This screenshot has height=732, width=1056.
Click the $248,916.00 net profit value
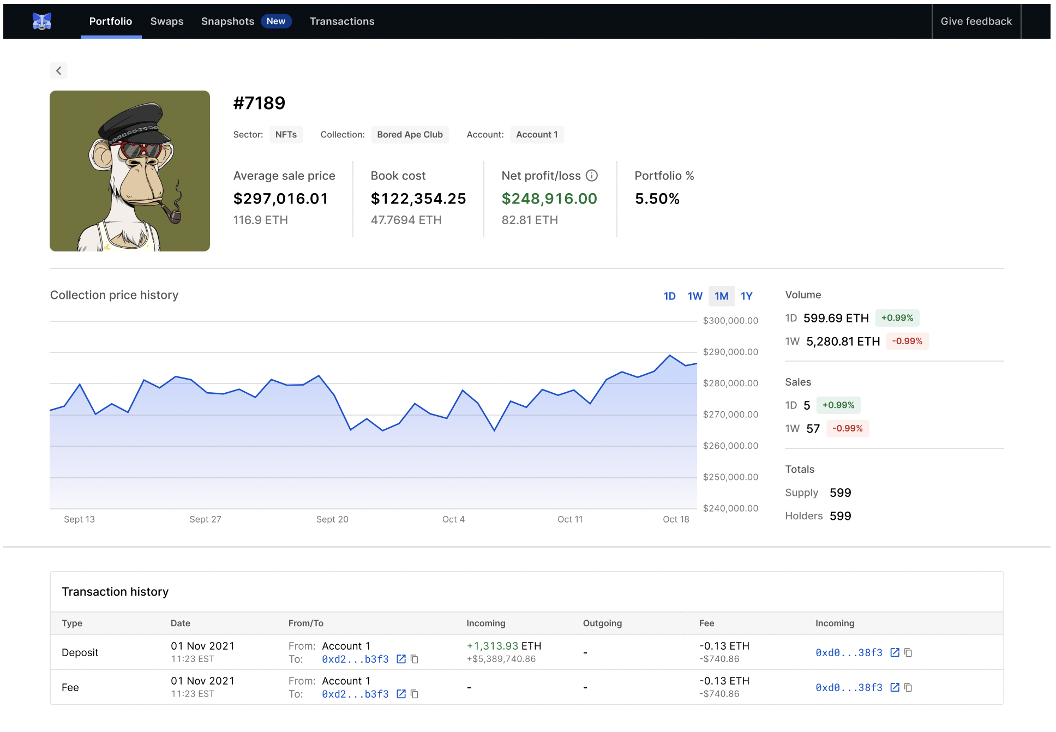coord(549,199)
